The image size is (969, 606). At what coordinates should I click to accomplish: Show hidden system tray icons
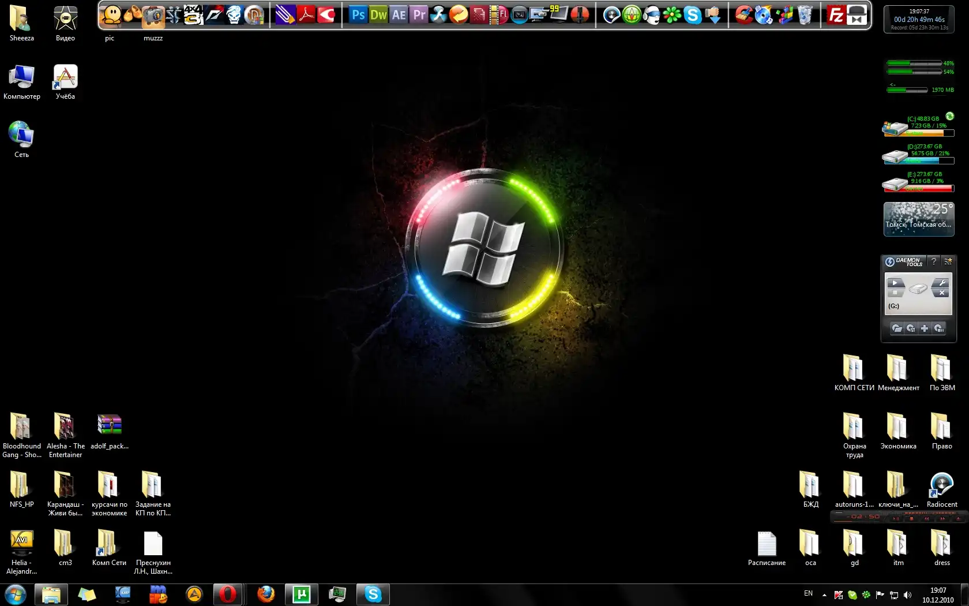[x=824, y=594]
